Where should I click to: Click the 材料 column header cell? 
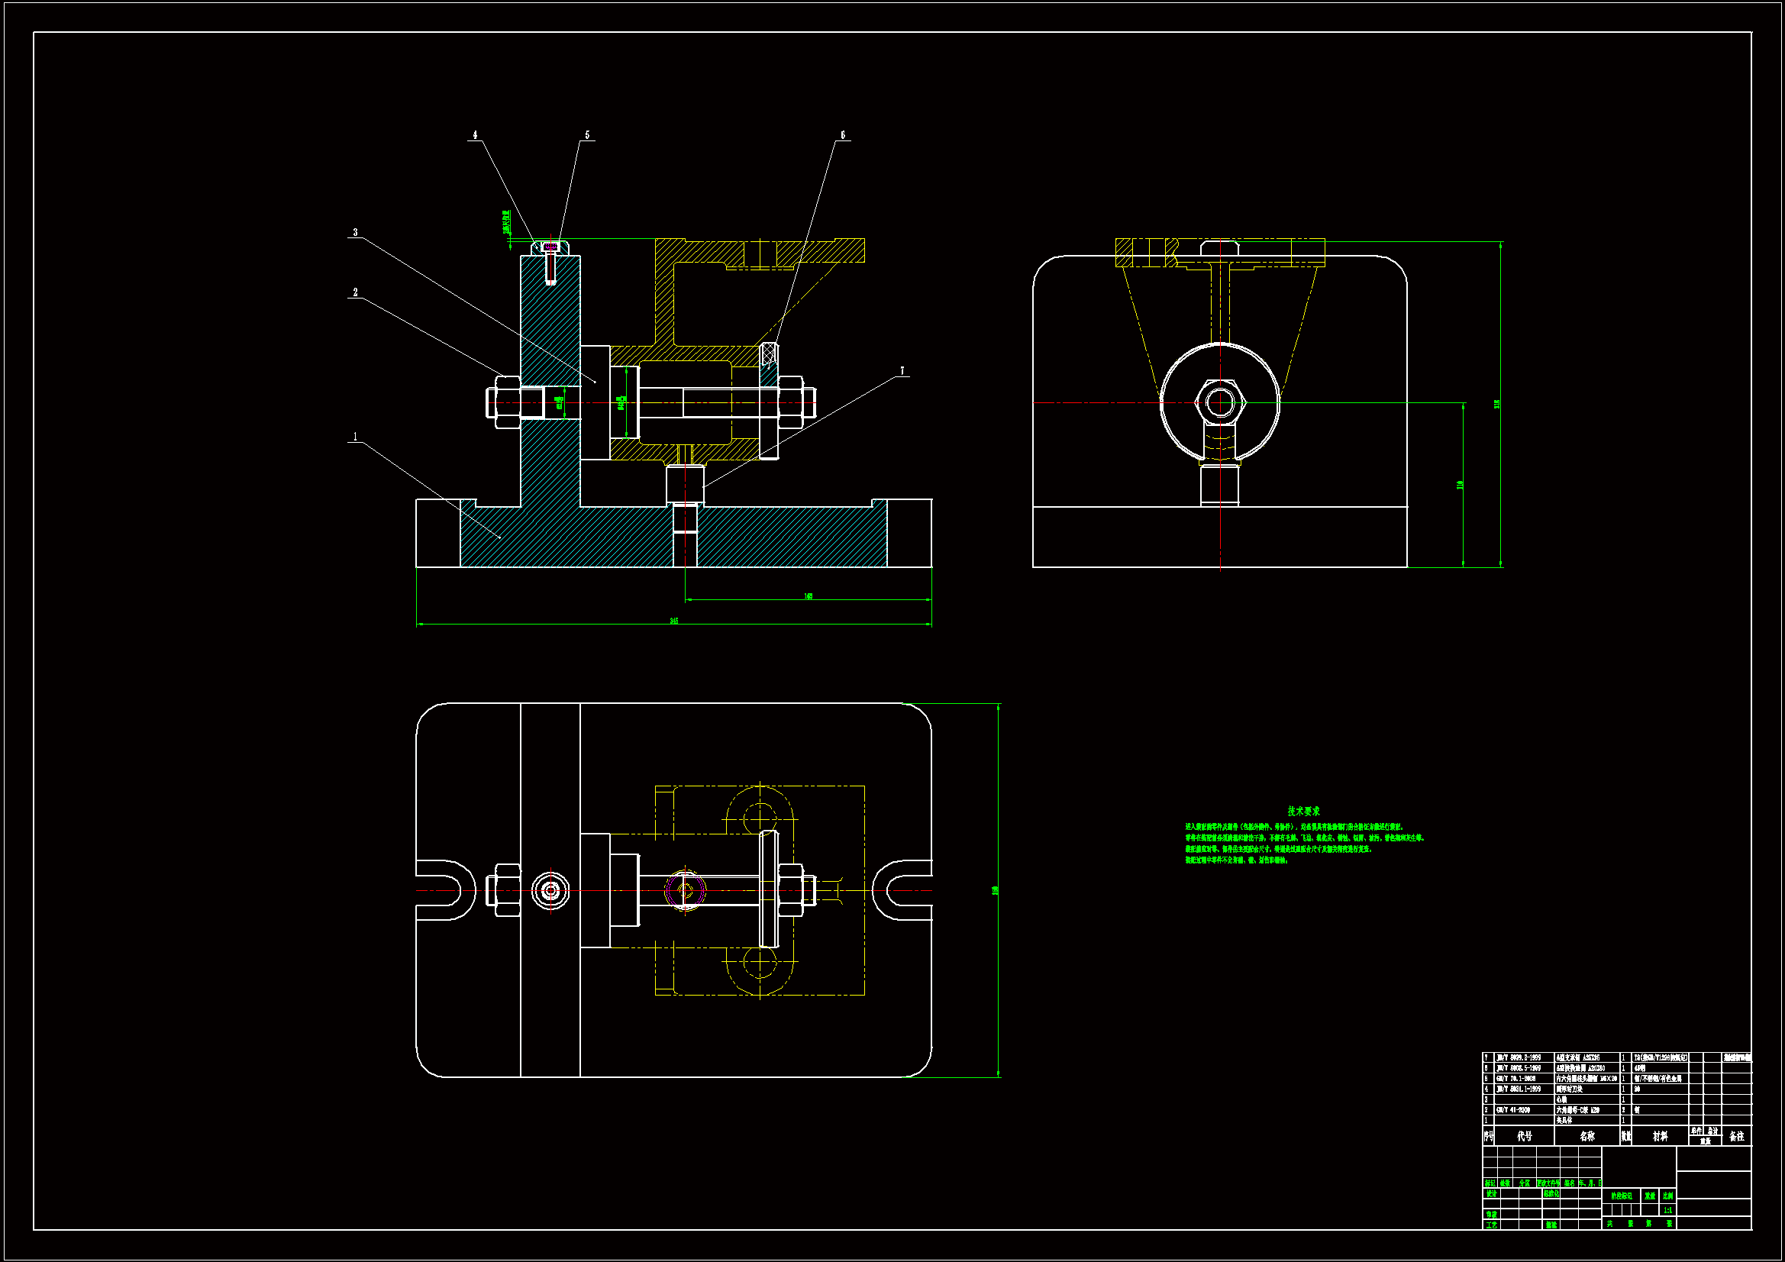click(1660, 1136)
